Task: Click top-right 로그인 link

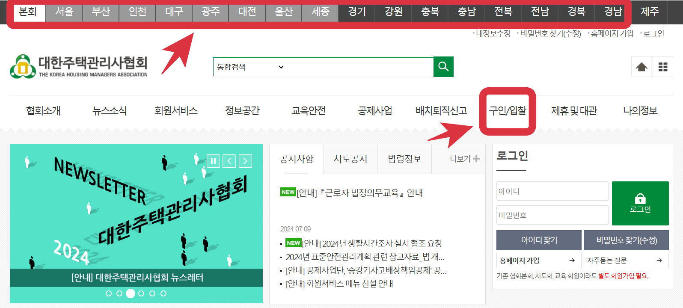Action: [x=653, y=33]
